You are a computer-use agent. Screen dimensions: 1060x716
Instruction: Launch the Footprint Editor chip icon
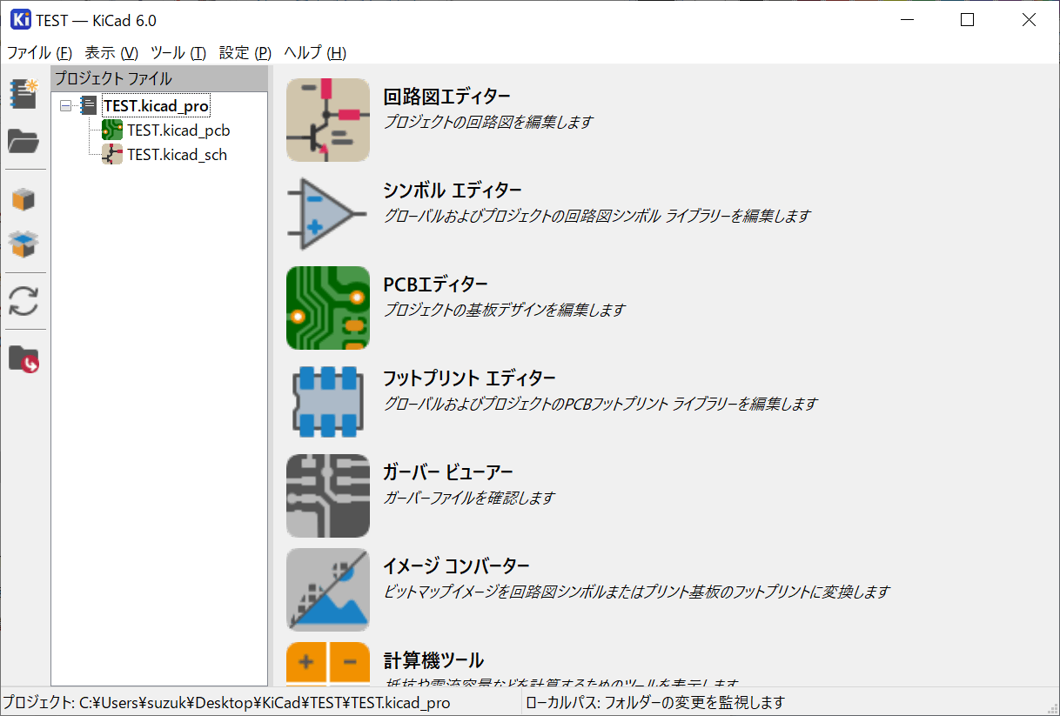coord(328,402)
